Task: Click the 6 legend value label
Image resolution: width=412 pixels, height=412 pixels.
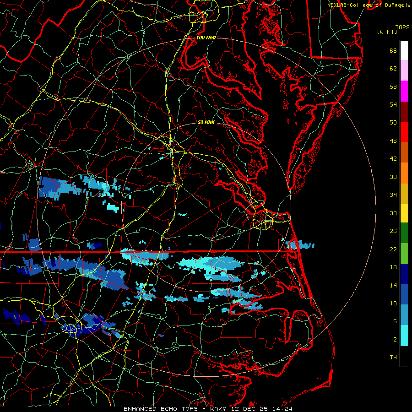Action: (x=395, y=321)
